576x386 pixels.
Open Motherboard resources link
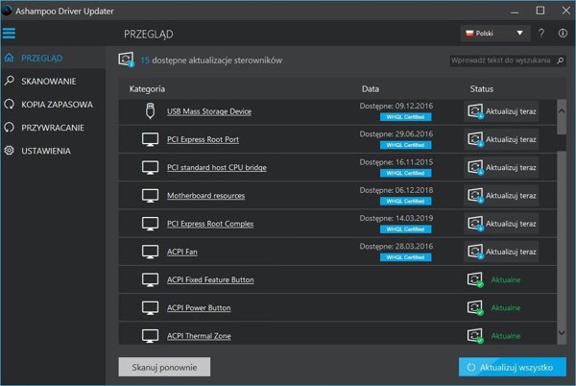[205, 196]
